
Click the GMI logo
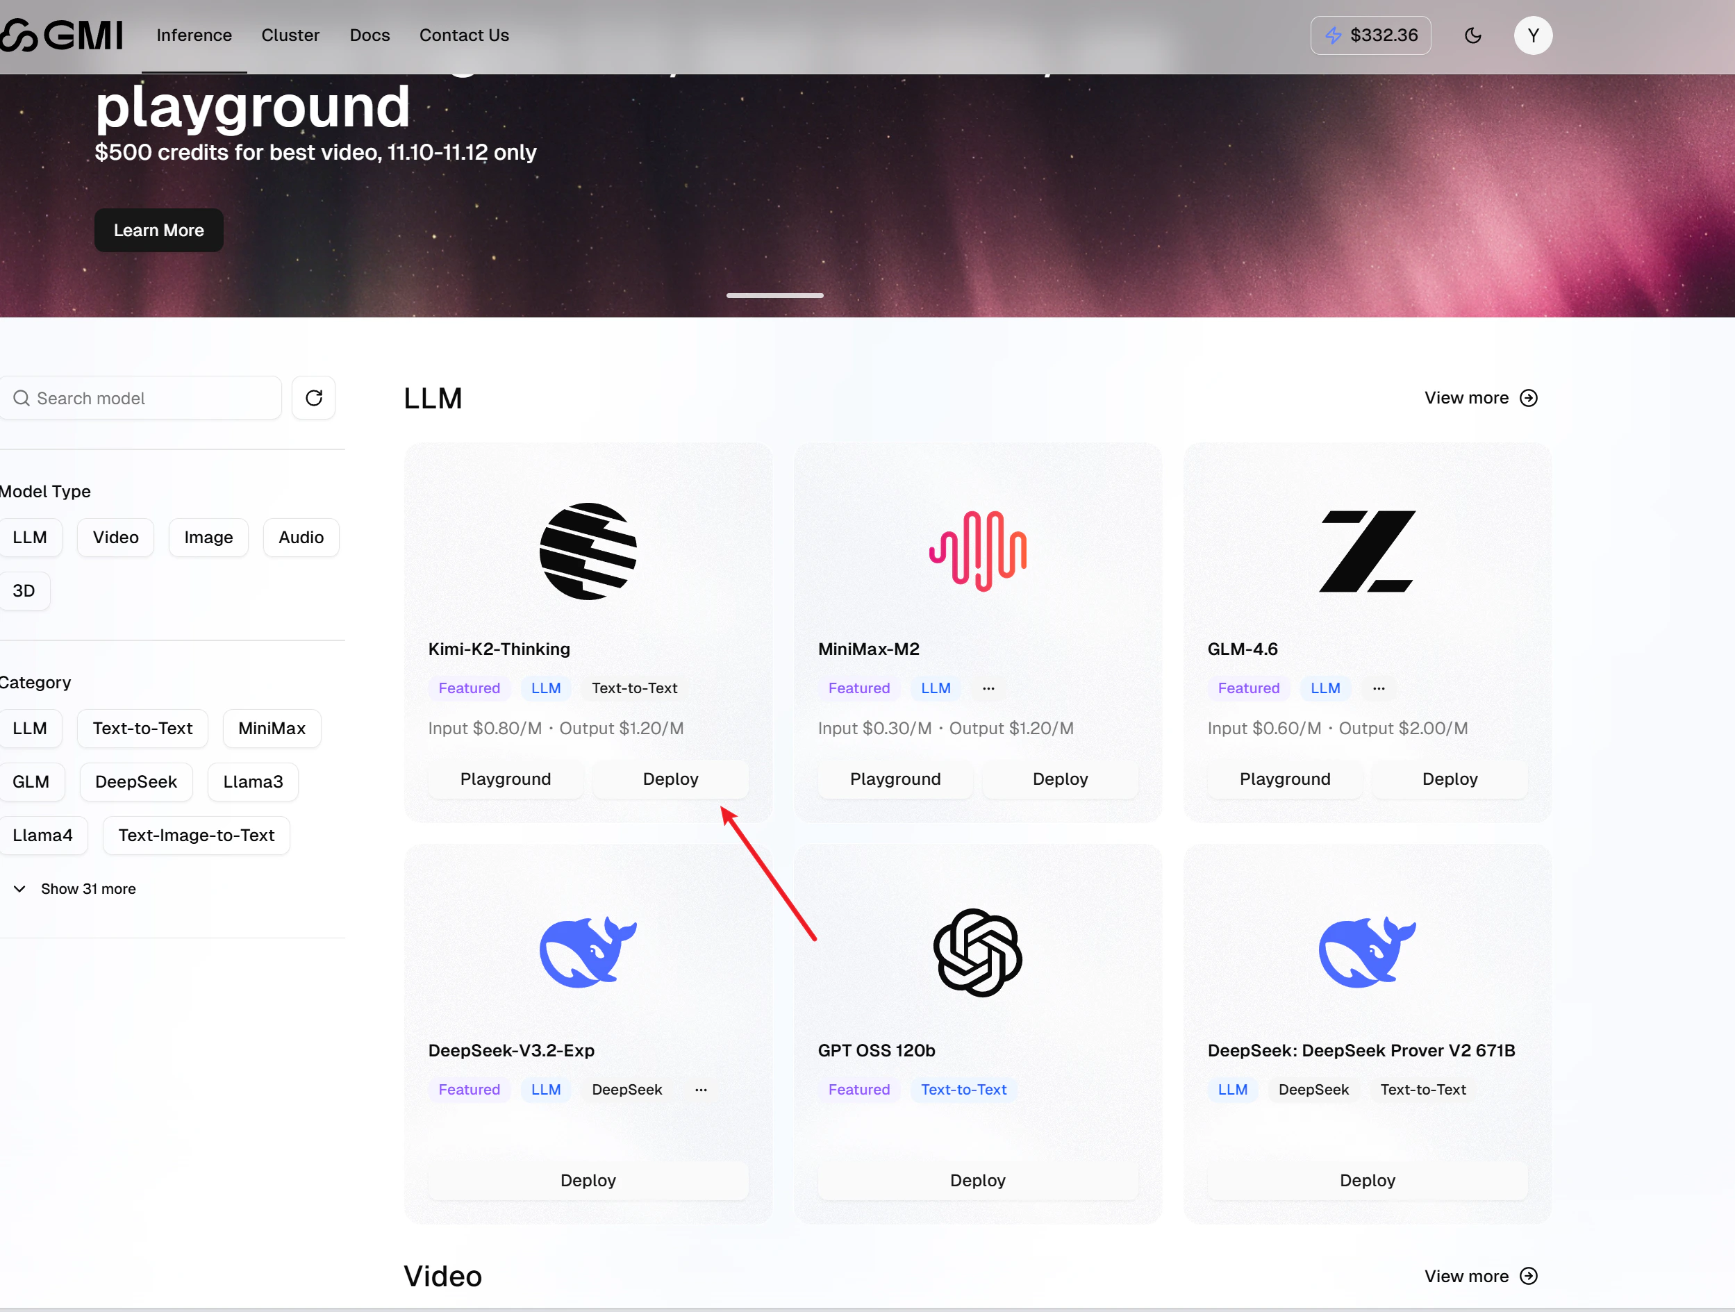pyautogui.click(x=61, y=35)
